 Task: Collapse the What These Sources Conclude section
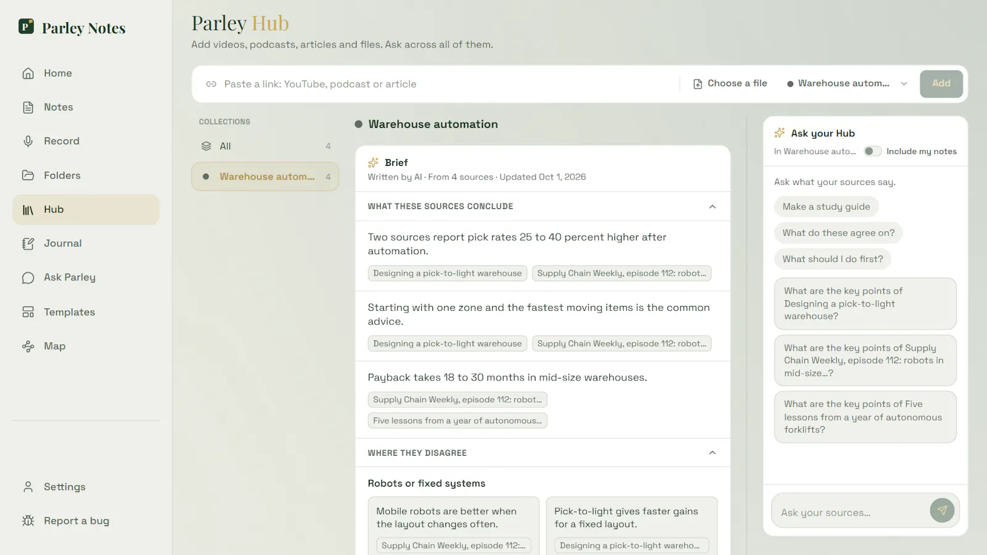pyautogui.click(x=712, y=207)
